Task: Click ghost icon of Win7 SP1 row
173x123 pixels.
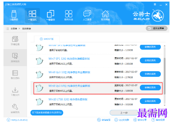Action: click(x=39, y=61)
